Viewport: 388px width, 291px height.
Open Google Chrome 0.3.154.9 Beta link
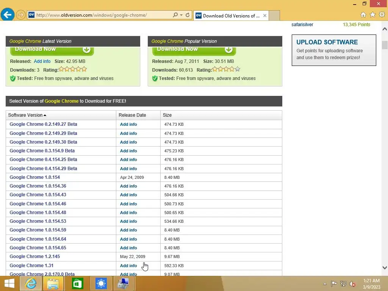click(42, 151)
